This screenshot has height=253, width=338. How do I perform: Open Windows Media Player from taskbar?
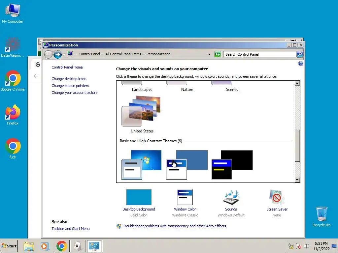[x=45, y=246]
